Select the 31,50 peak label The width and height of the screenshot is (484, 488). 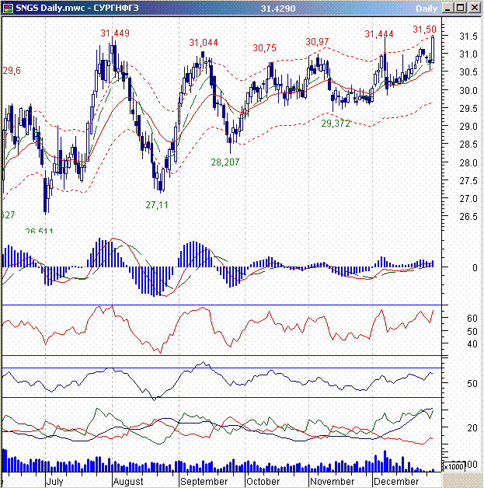pos(424,30)
